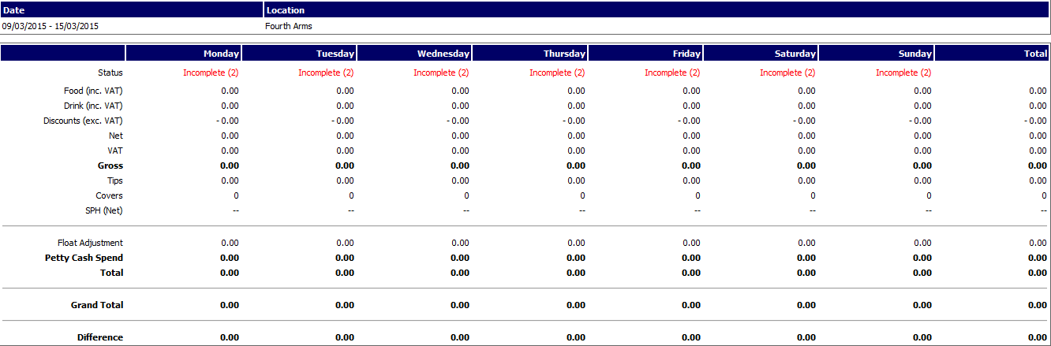
Task: Open Tuesday's Incomplete (2) status link
Action: (x=326, y=73)
